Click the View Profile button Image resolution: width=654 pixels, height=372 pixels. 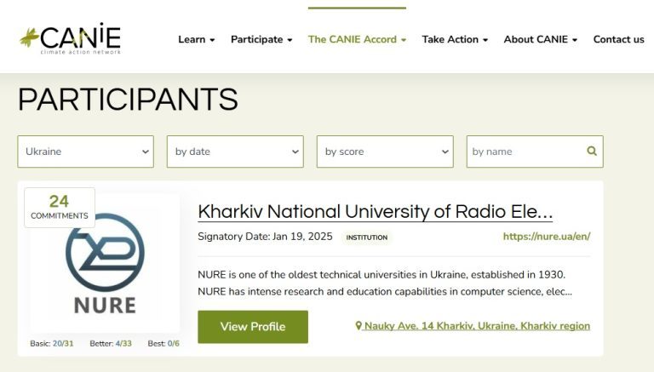[253, 327]
